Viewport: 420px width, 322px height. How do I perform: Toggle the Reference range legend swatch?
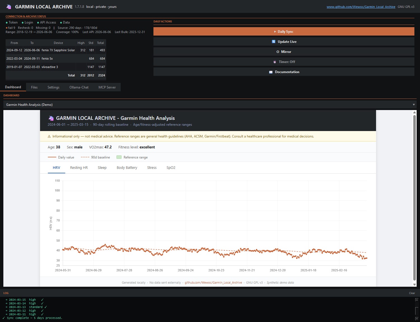pyautogui.click(x=119, y=157)
